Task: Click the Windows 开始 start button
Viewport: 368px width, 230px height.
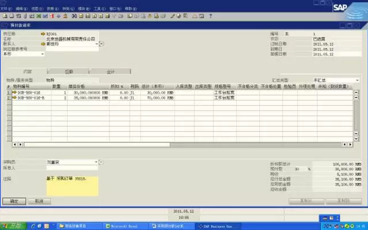Action: (13, 226)
